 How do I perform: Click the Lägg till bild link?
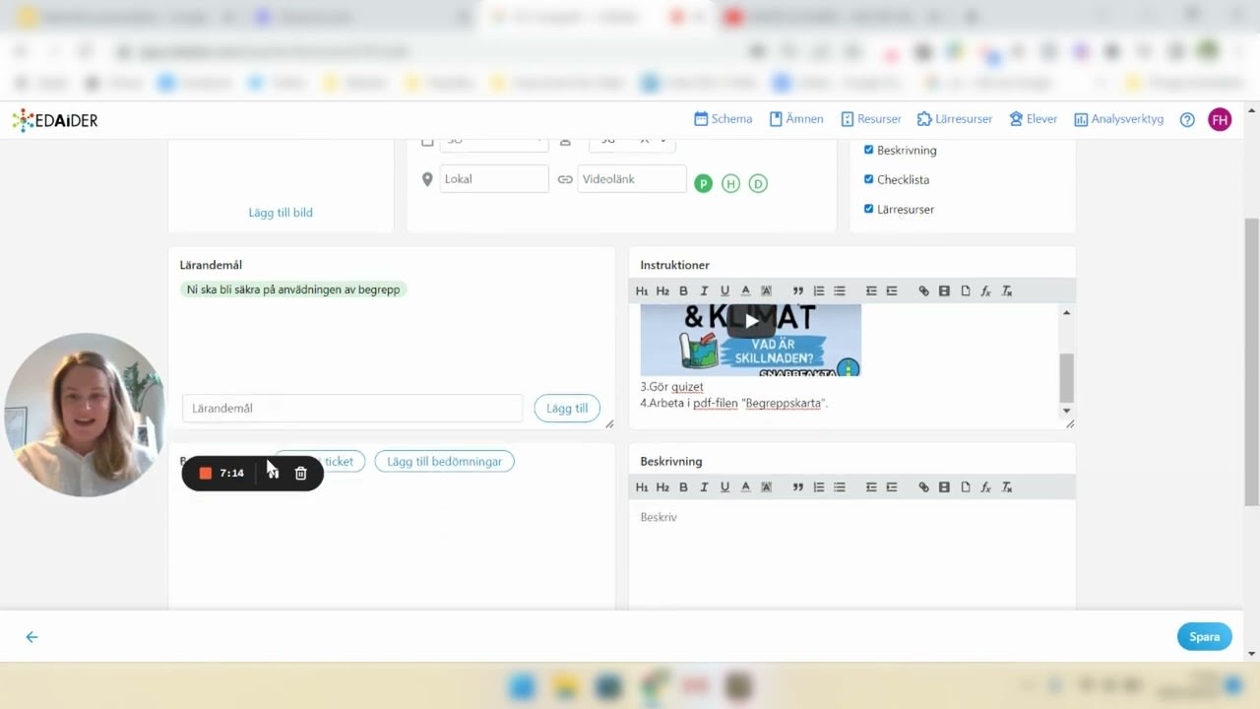click(x=281, y=213)
